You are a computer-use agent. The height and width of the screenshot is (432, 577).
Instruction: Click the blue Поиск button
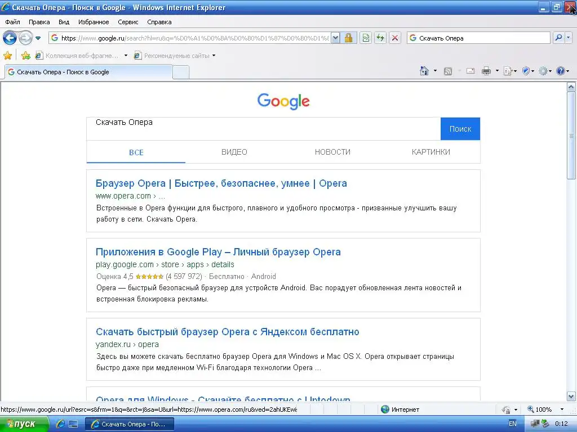[x=460, y=129]
